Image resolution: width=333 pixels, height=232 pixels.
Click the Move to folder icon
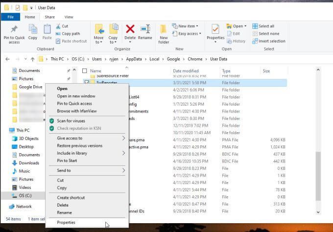99,29
